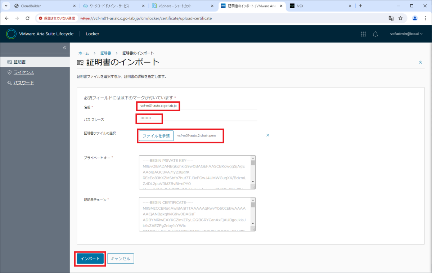Click the translate page icon

click(x=391, y=18)
